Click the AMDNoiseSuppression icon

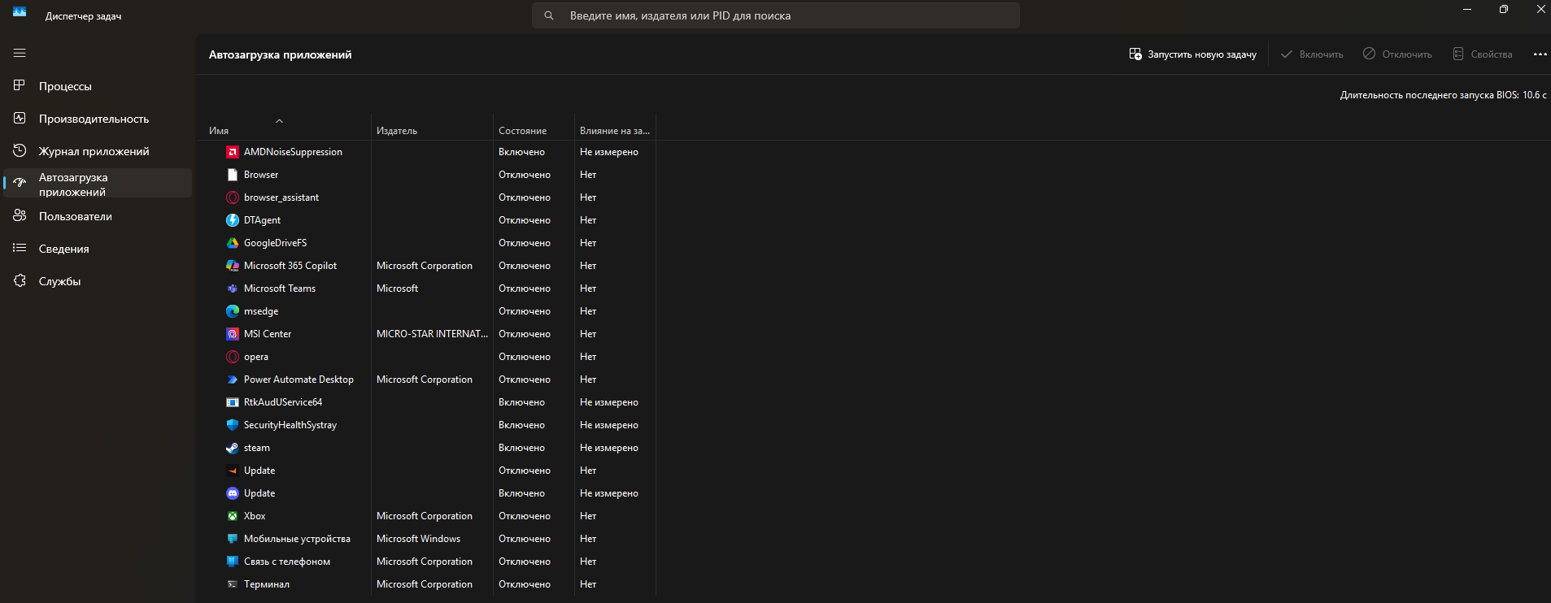tap(233, 152)
